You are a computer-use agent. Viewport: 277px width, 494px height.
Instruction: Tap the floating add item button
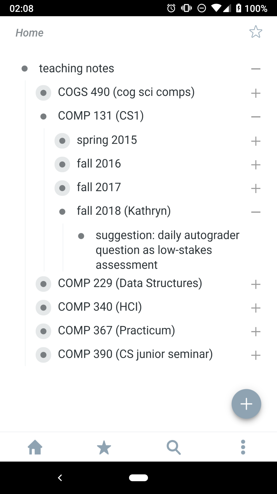point(246,404)
